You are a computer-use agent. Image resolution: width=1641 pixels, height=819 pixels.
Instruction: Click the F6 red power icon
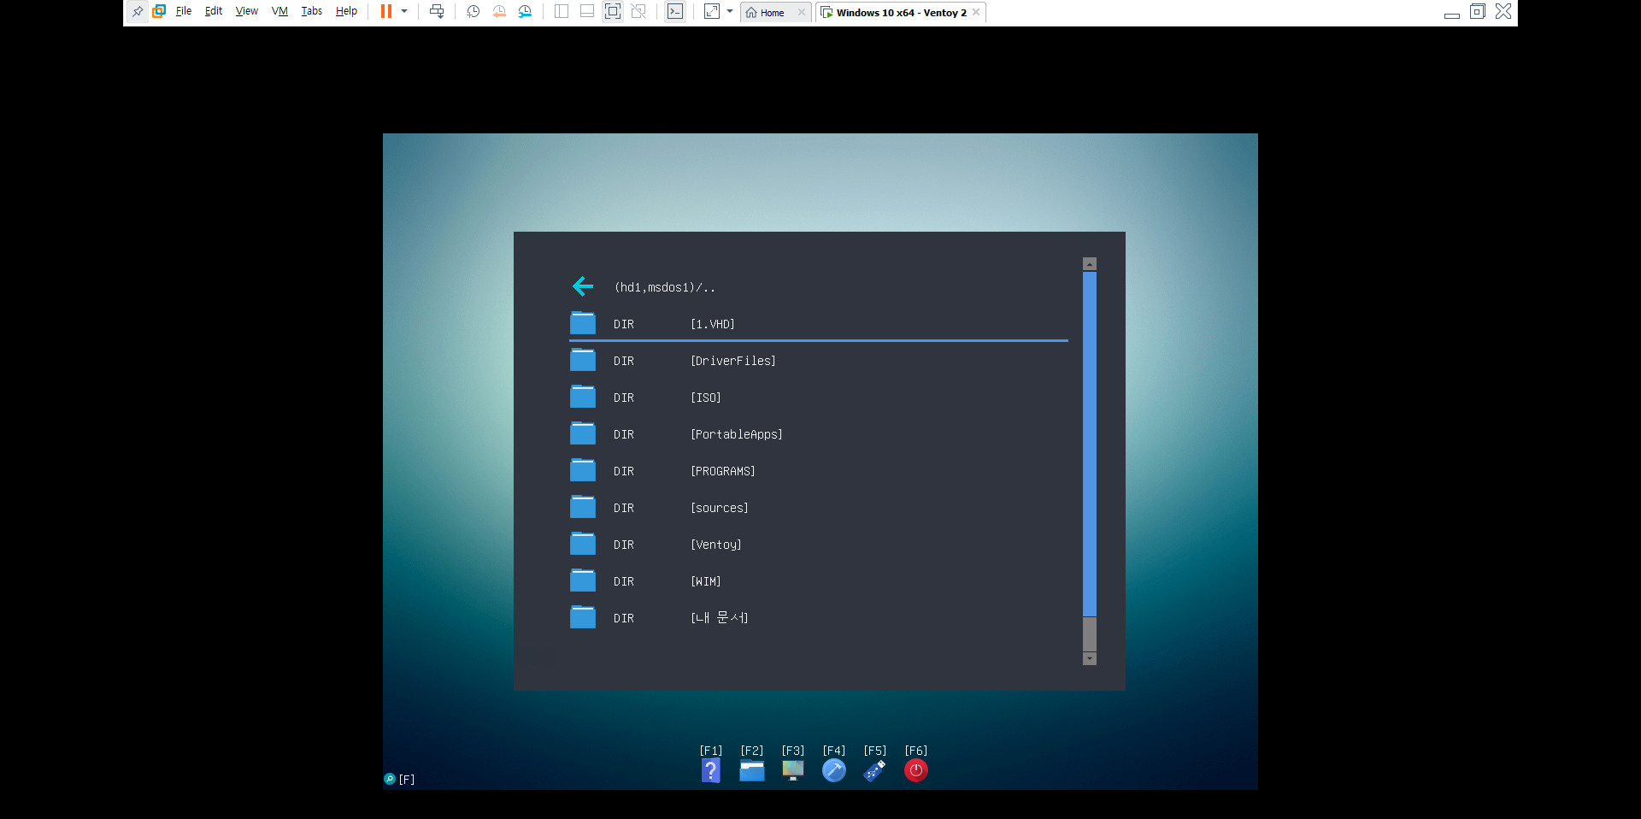(x=916, y=770)
